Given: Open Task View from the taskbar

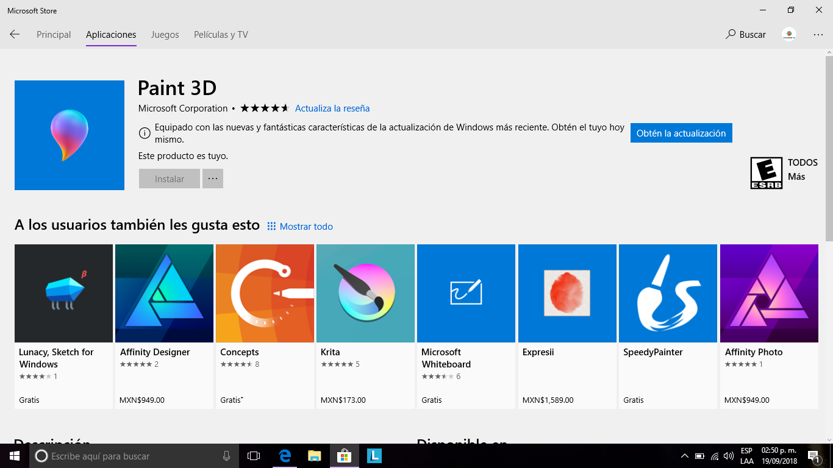Looking at the screenshot, I should click(254, 456).
